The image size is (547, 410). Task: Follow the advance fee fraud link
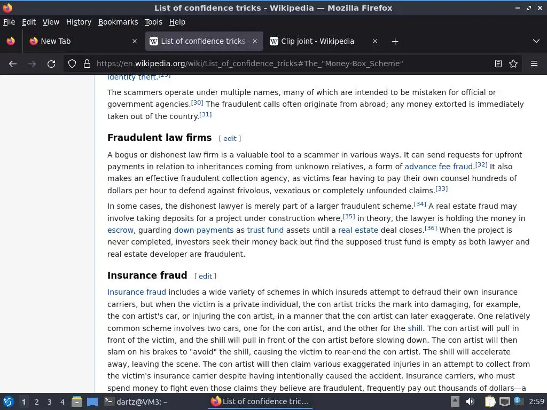coord(439,167)
